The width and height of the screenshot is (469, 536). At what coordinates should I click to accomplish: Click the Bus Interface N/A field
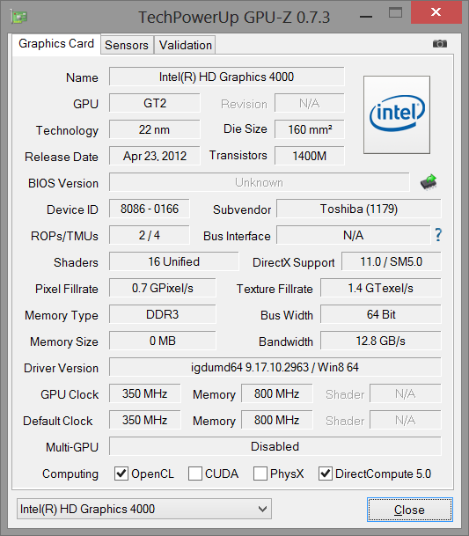point(354,235)
